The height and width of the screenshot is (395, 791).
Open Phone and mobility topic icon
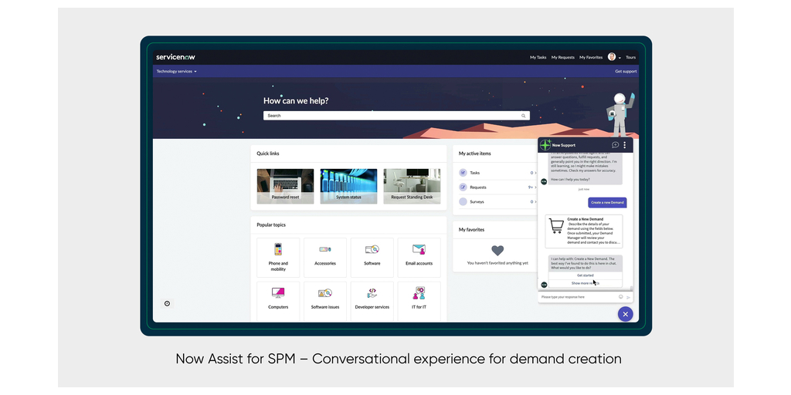pos(278,249)
